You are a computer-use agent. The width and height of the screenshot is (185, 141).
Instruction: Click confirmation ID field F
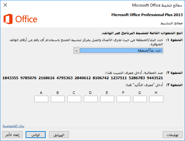click(124, 99)
